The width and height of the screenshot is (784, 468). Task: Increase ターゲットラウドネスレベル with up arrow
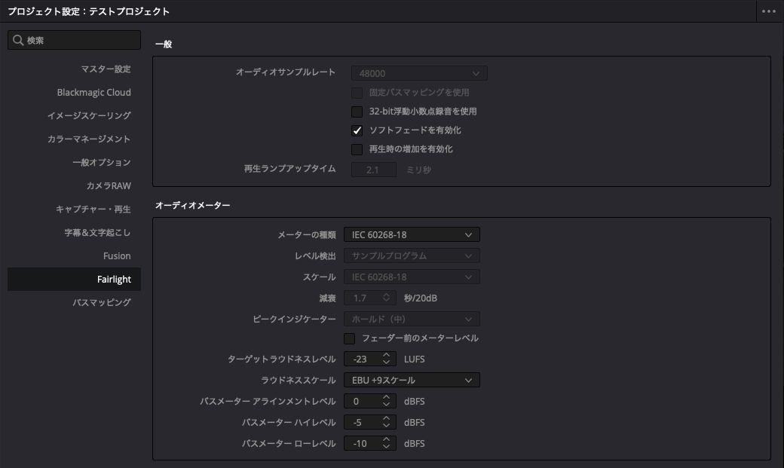click(x=386, y=356)
